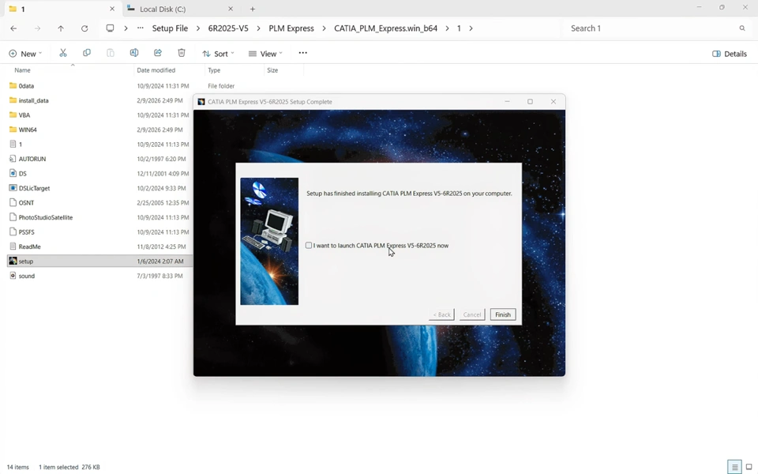Click the CATIA setup window title icon
Image resolution: width=758 pixels, height=474 pixels.
[201, 102]
